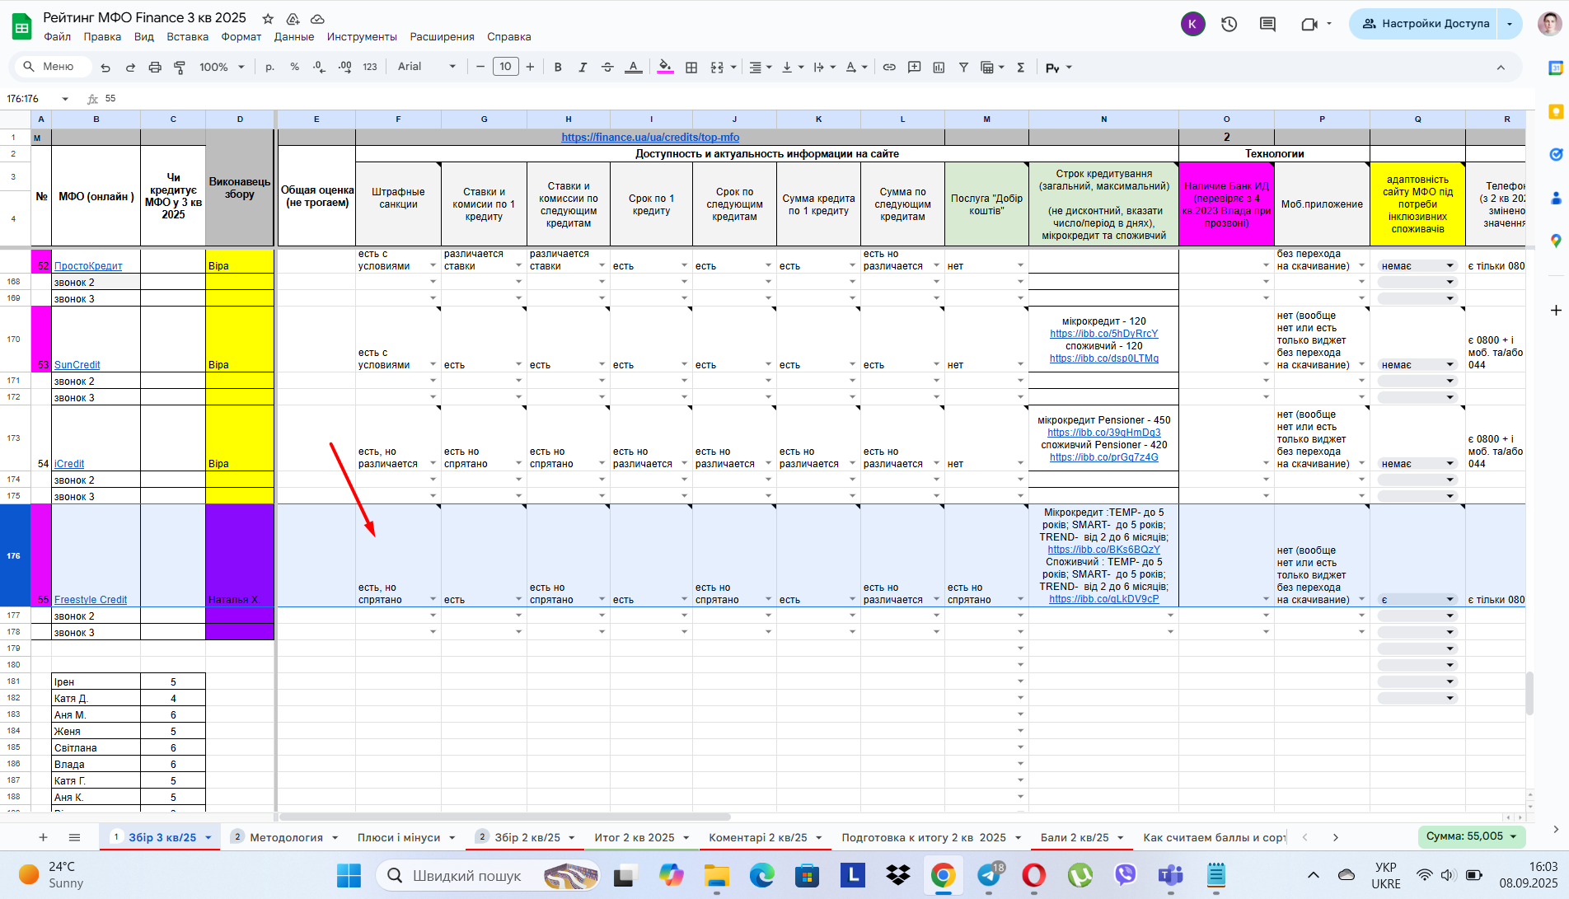1569x899 pixels.
Task: Open Freestyle Credit link
Action: (x=91, y=600)
